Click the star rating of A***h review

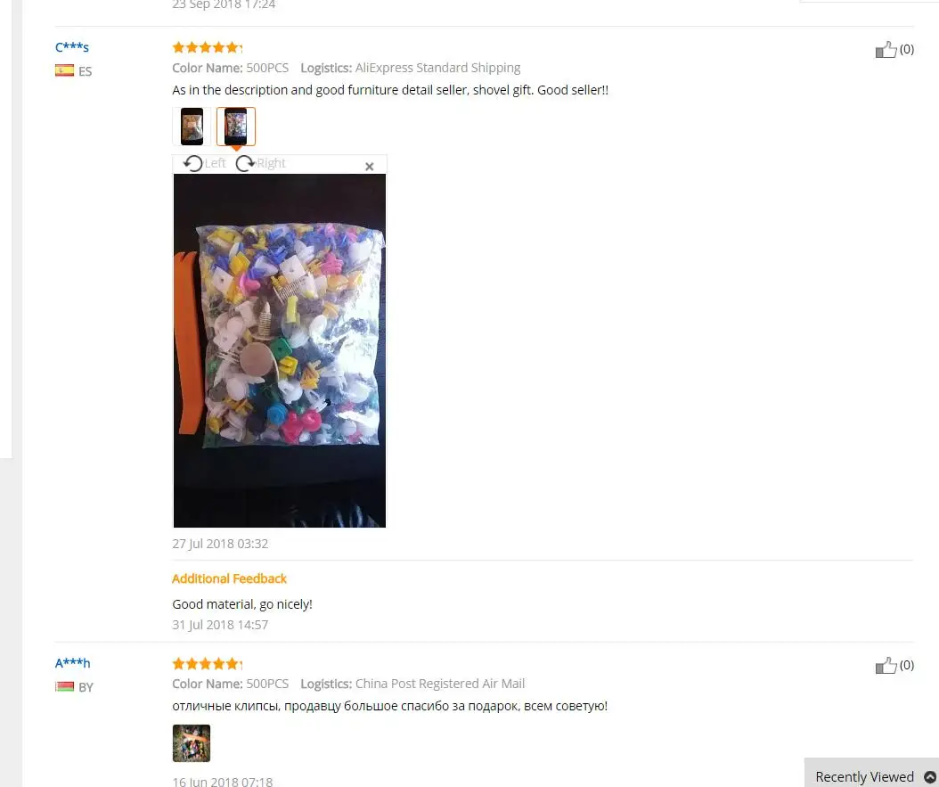[x=208, y=664]
